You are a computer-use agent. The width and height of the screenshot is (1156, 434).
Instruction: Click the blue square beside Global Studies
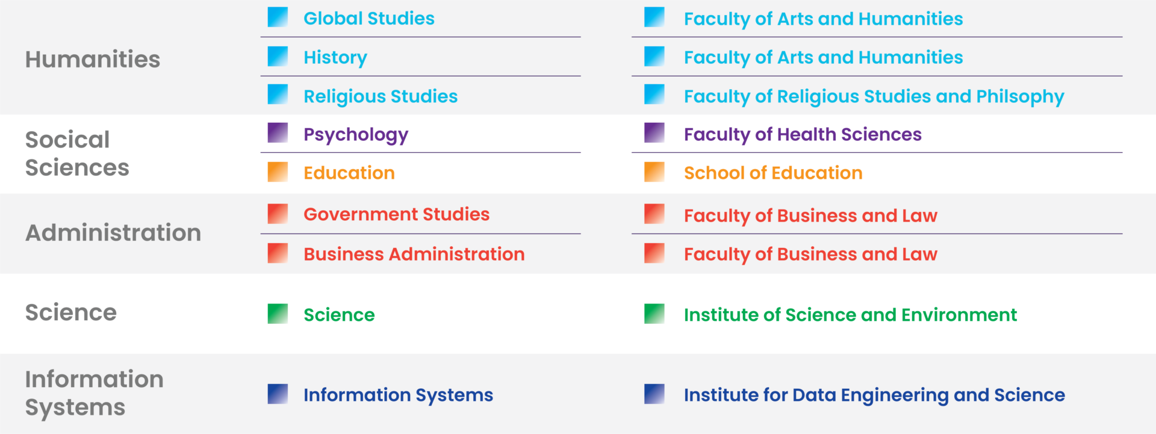coord(278,17)
